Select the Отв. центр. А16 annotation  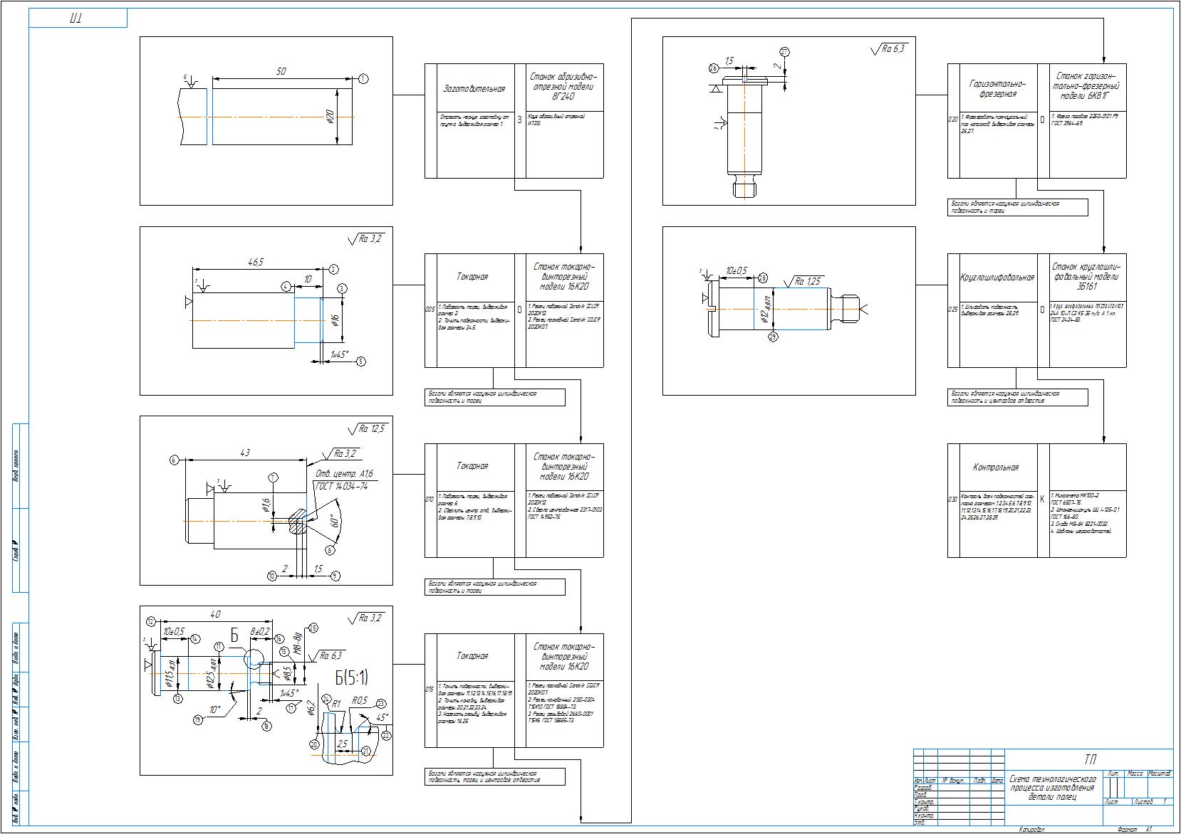343,473
